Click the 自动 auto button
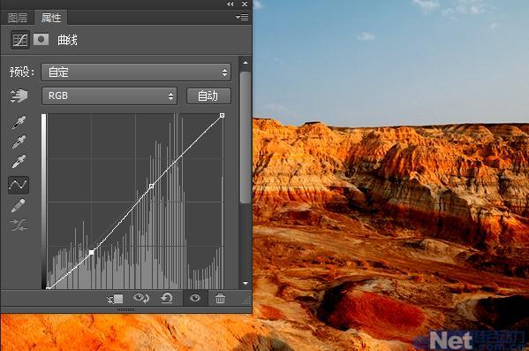 [x=208, y=96]
